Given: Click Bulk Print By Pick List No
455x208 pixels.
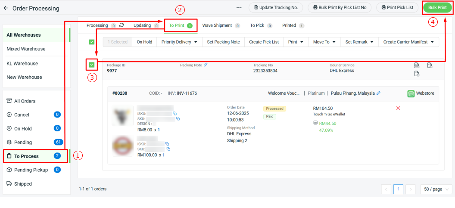Looking at the screenshot, I should pyautogui.click(x=340, y=8).
